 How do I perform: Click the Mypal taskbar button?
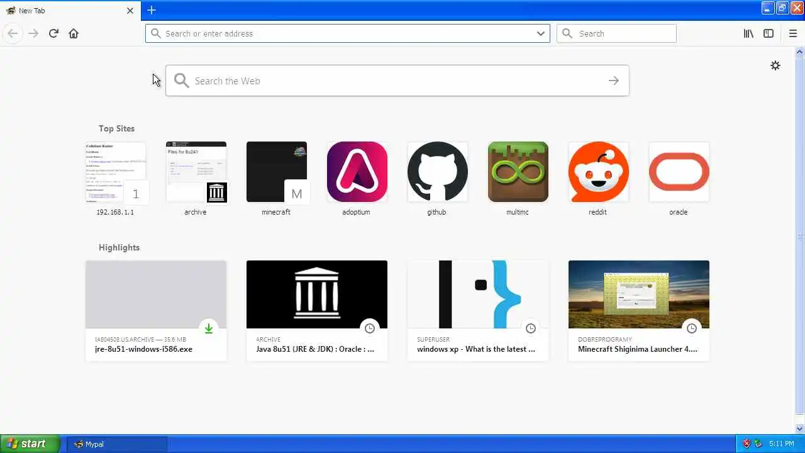[x=116, y=444]
